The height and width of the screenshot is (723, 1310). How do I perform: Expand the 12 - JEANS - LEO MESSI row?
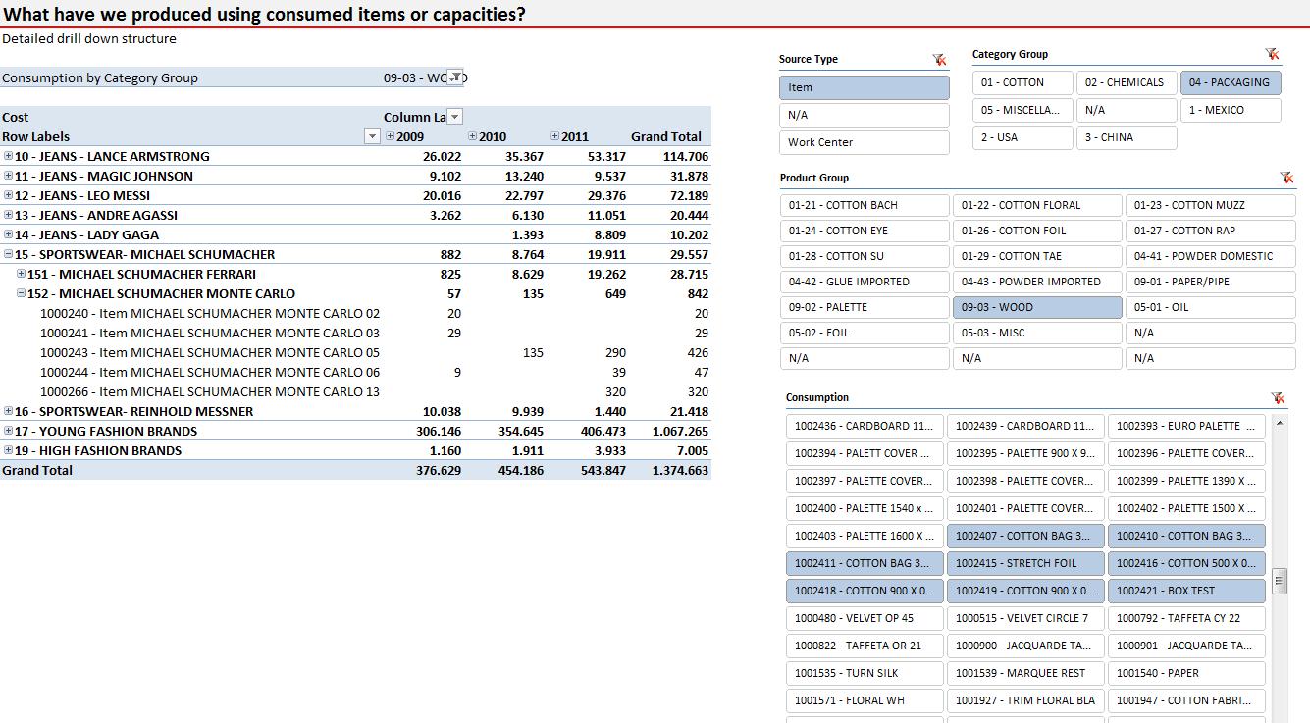pyautogui.click(x=9, y=195)
